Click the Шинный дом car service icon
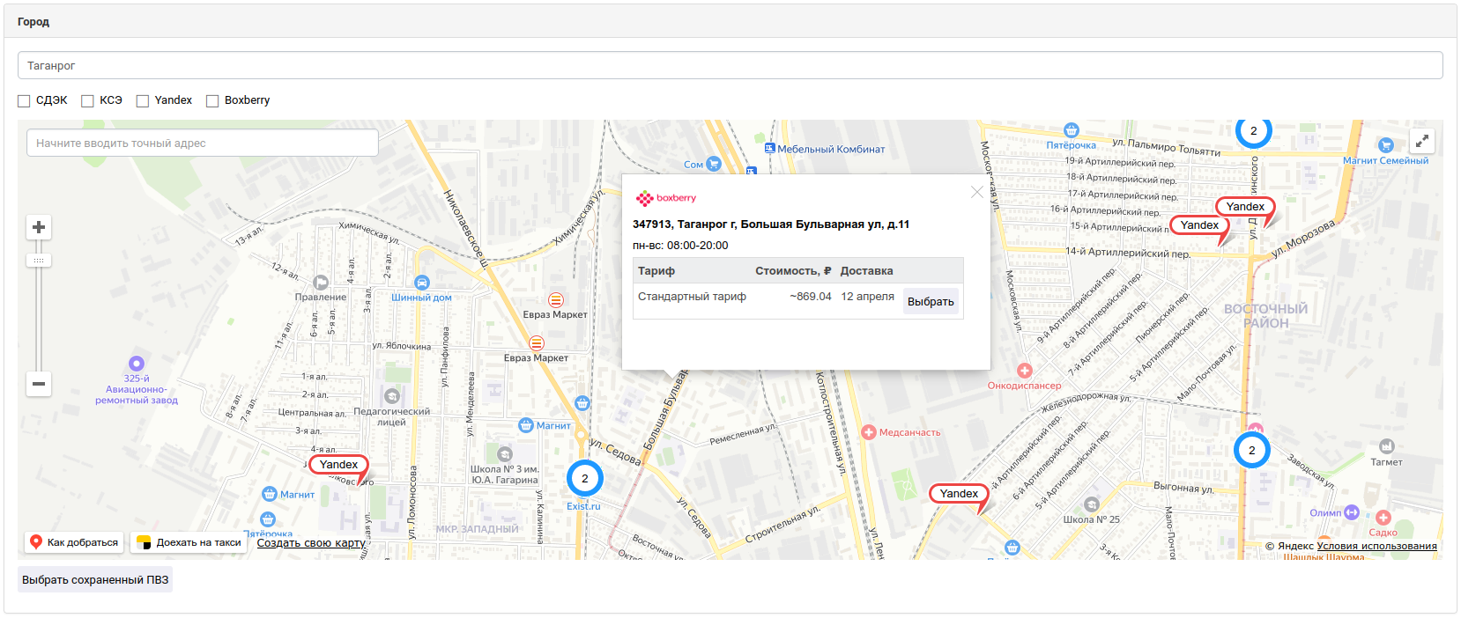The height and width of the screenshot is (618, 1461). pyautogui.click(x=422, y=283)
